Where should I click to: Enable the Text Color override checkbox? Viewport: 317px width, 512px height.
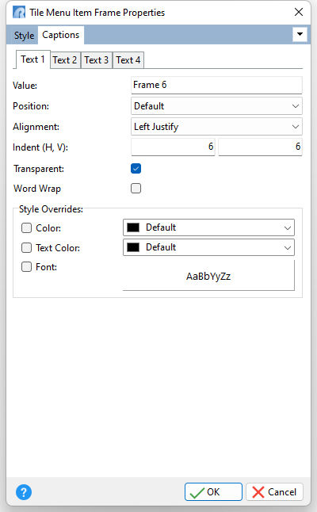[x=26, y=247]
